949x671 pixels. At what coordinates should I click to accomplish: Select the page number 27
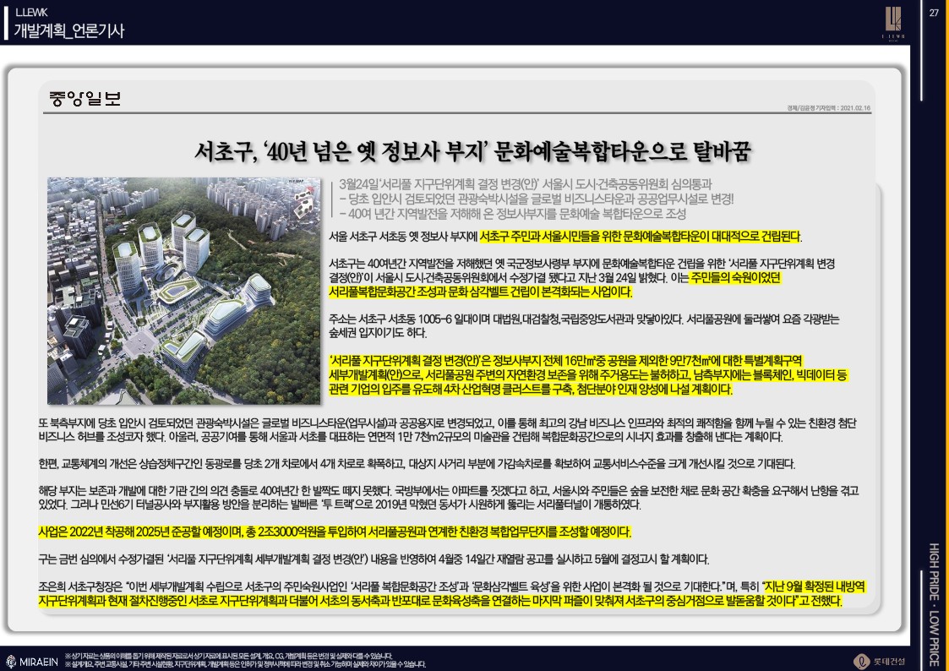tap(935, 12)
